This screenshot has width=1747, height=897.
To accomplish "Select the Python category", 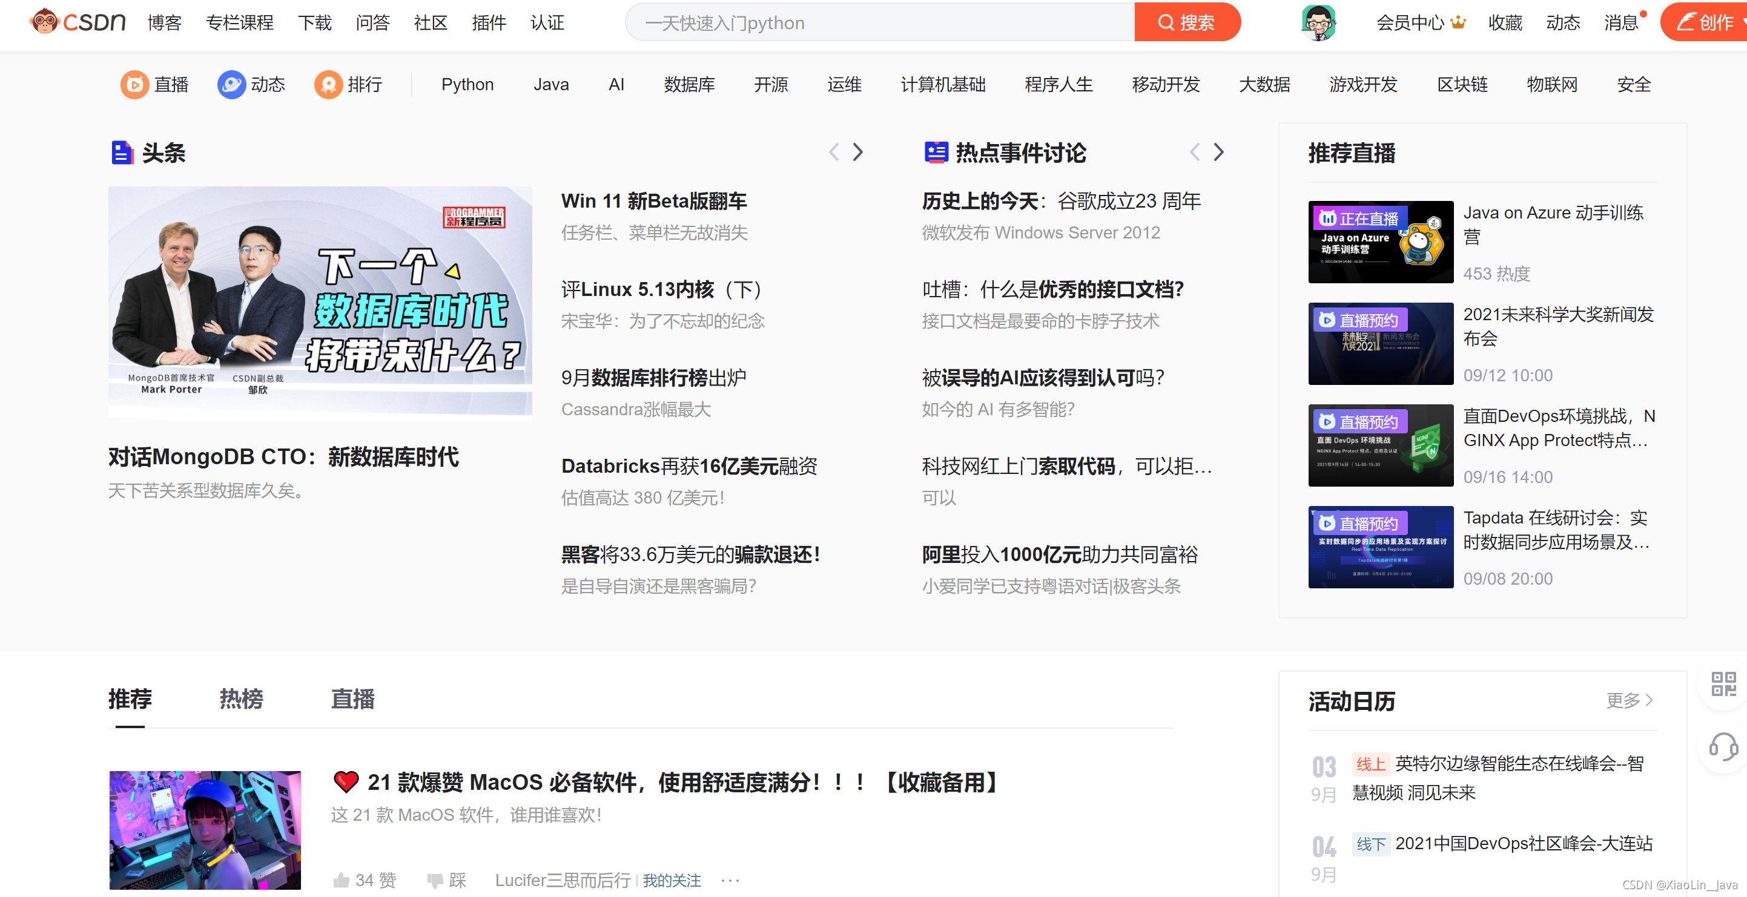I will coord(467,85).
